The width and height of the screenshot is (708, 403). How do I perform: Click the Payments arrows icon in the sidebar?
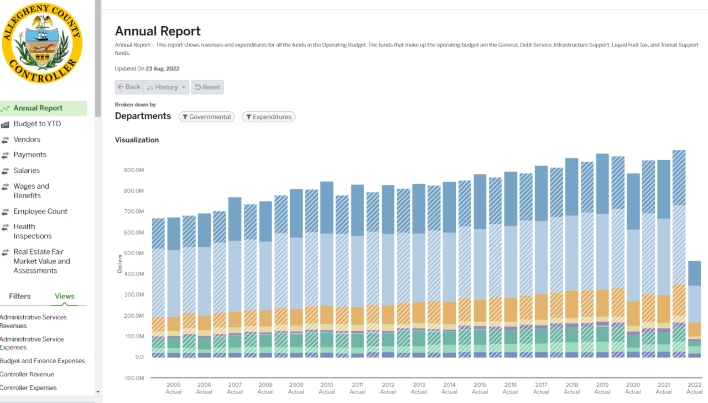4,154
